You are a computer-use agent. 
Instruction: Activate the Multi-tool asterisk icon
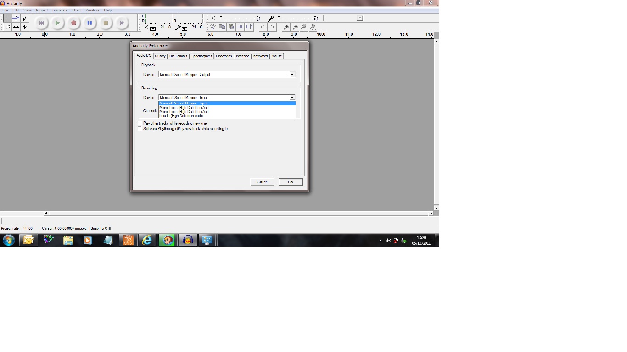pyautogui.click(x=25, y=27)
